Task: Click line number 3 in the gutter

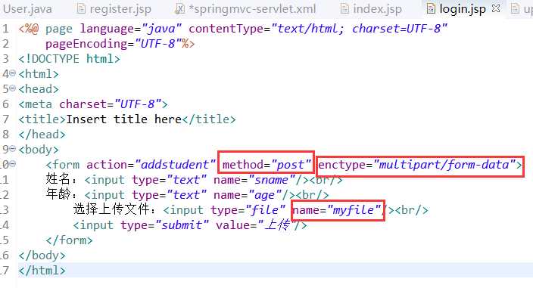Action: pyautogui.click(x=5, y=59)
